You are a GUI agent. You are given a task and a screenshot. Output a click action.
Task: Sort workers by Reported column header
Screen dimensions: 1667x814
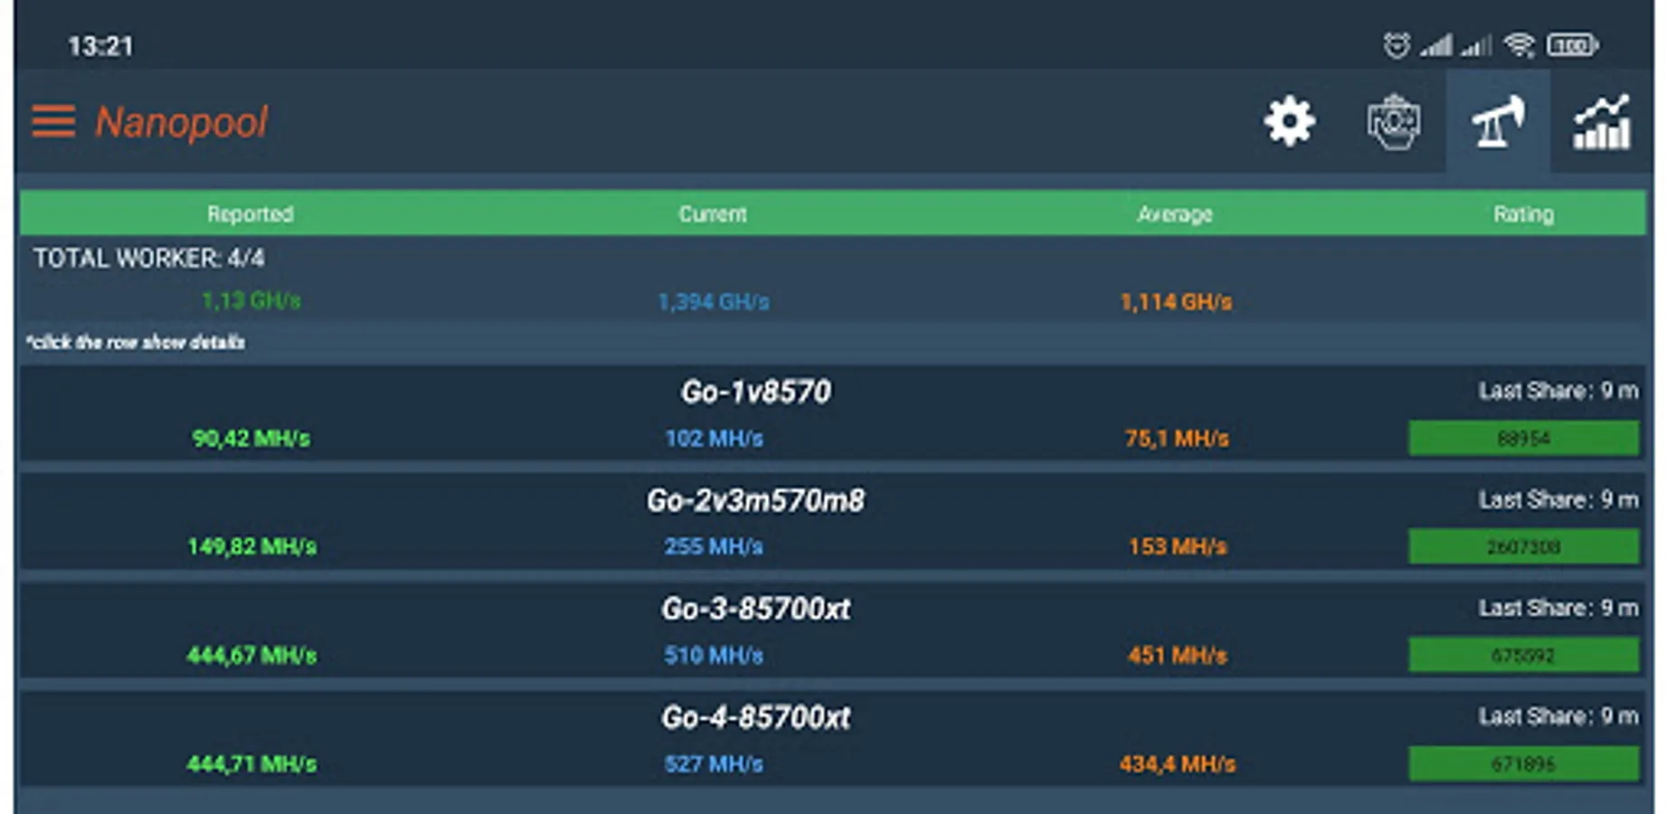coord(251,213)
